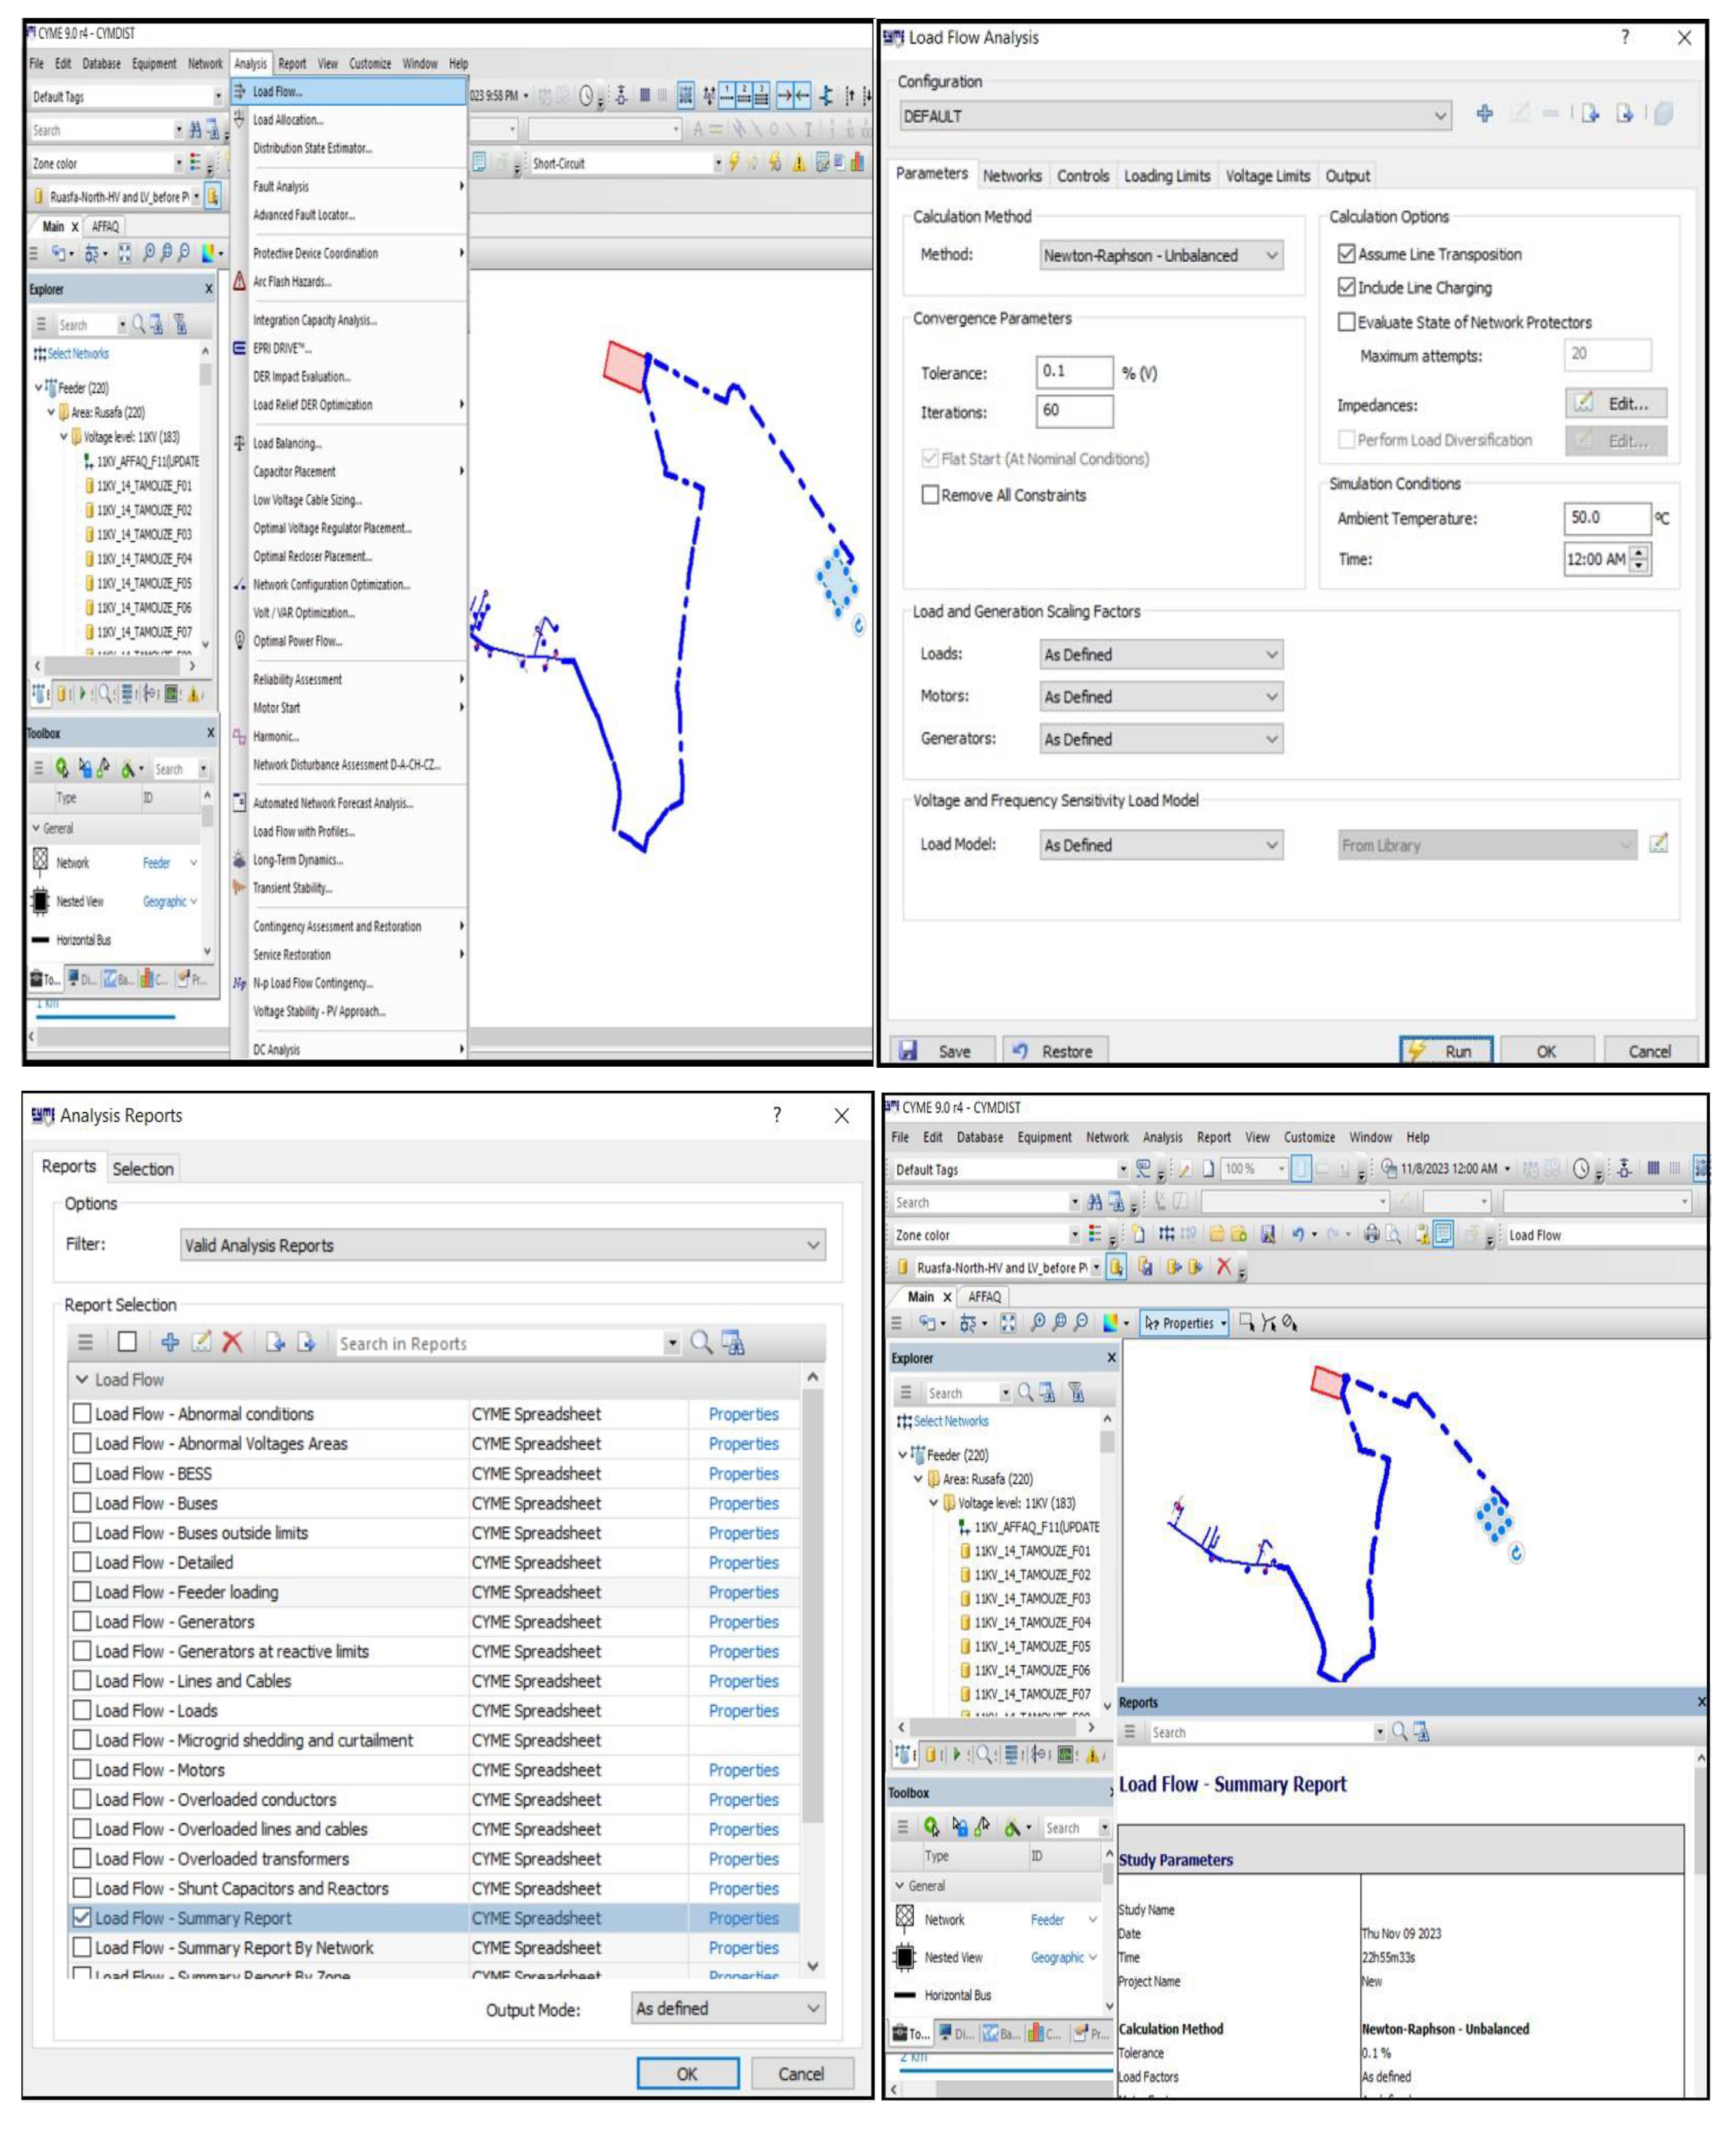
Task: Click Properties link for Load Flow - Buses
Action: tap(743, 1503)
